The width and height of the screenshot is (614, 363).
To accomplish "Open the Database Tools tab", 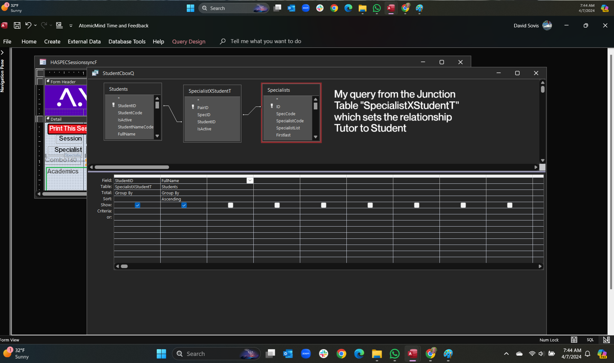I will 127,42.
